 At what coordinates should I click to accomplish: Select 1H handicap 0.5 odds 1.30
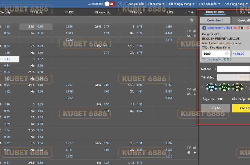[106, 104]
